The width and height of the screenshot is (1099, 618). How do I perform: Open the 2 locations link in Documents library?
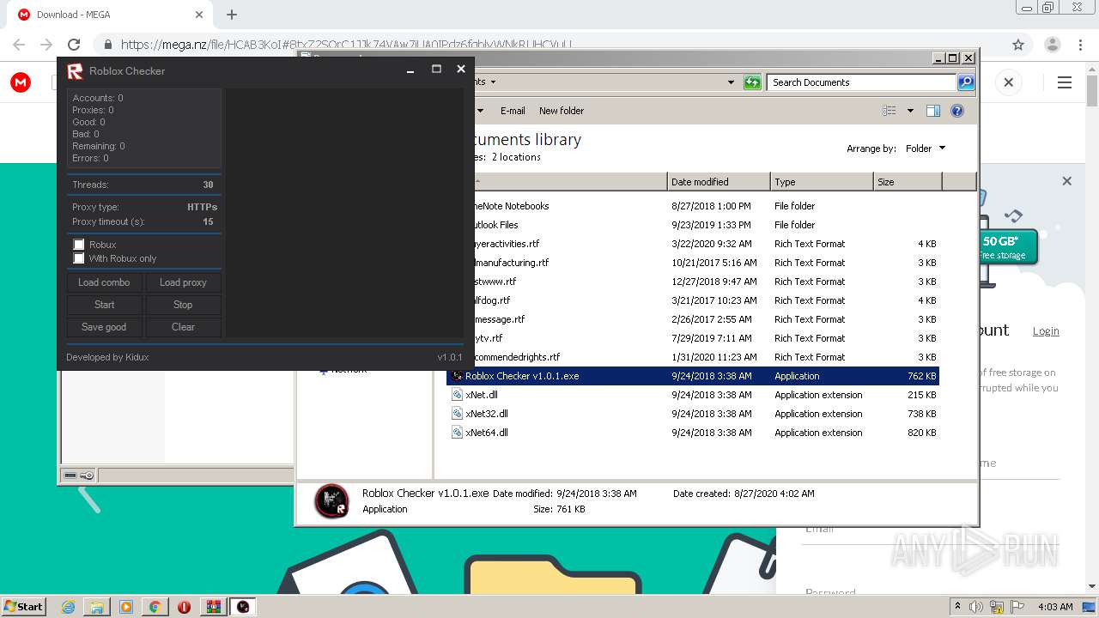pos(516,157)
